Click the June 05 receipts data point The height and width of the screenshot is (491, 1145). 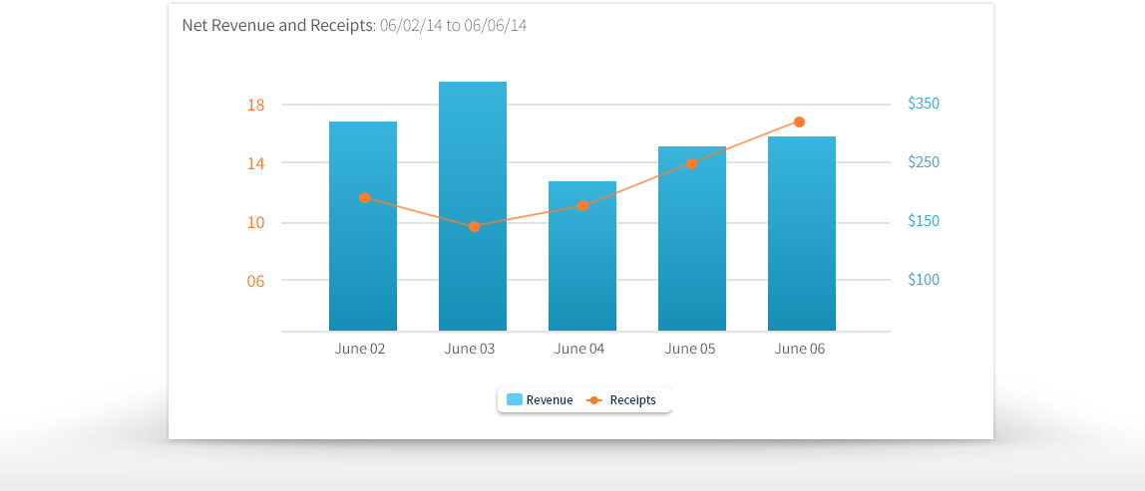pos(691,163)
